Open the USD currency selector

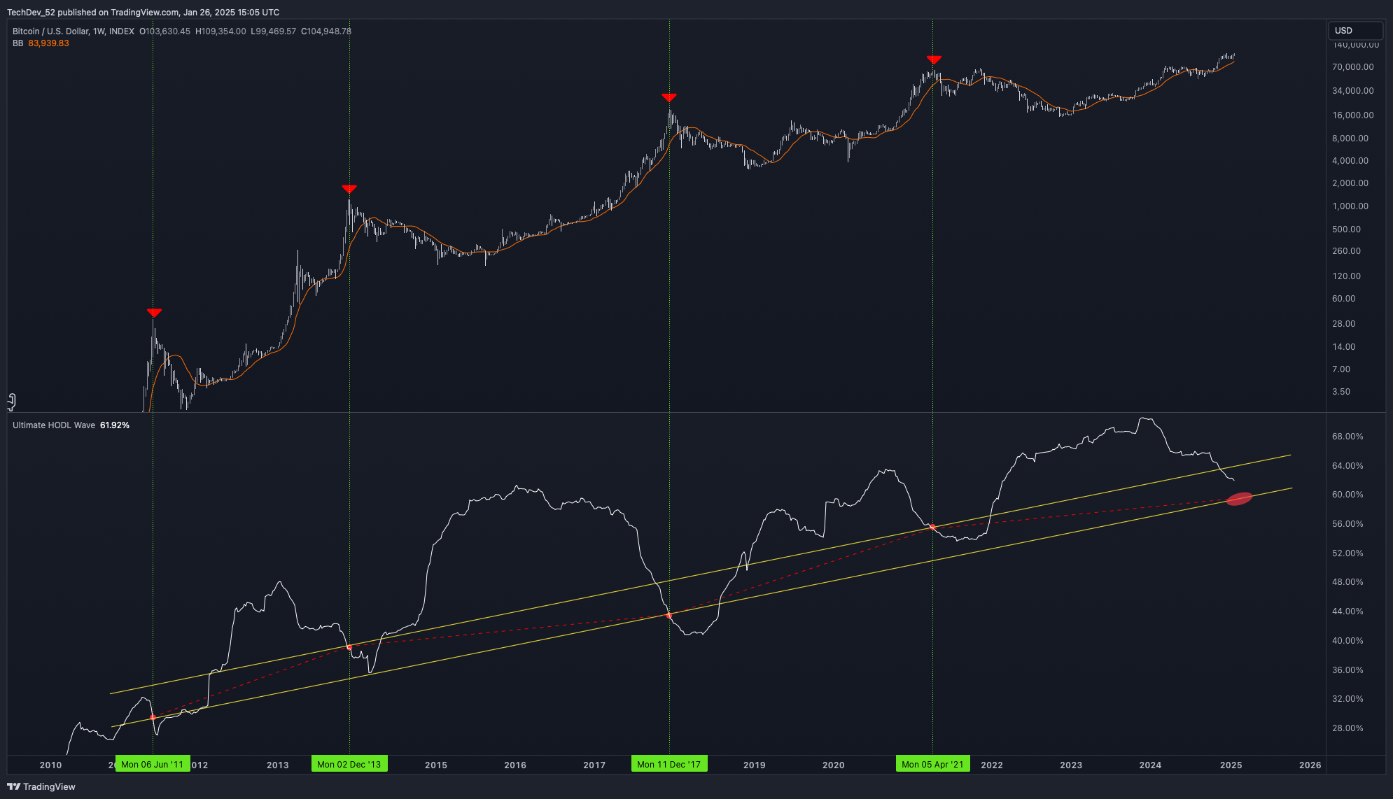pyautogui.click(x=1355, y=31)
